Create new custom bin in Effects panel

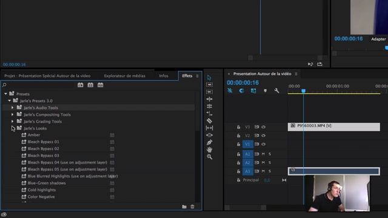pos(184,206)
